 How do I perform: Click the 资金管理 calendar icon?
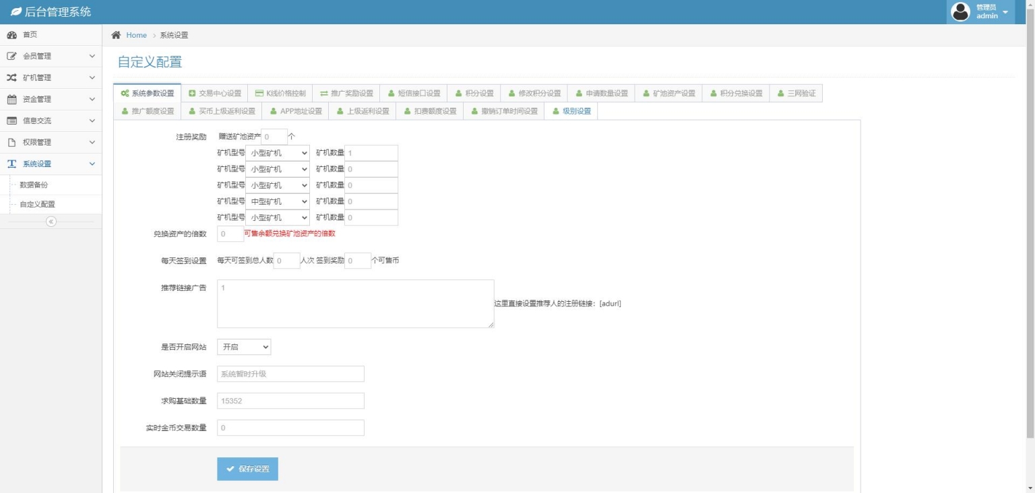tap(11, 100)
